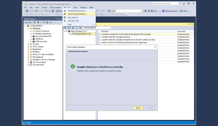Image resolution: width=218 pixels, height=126 pixels.
Task: Click the empty search combo box in toolbar
Action: point(129,11)
